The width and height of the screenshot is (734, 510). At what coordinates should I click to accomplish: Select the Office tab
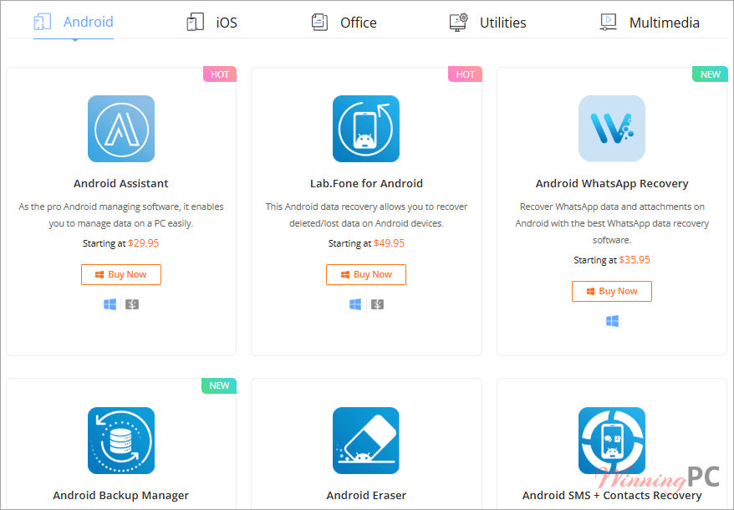pyautogui.click(x=344, y=22)
